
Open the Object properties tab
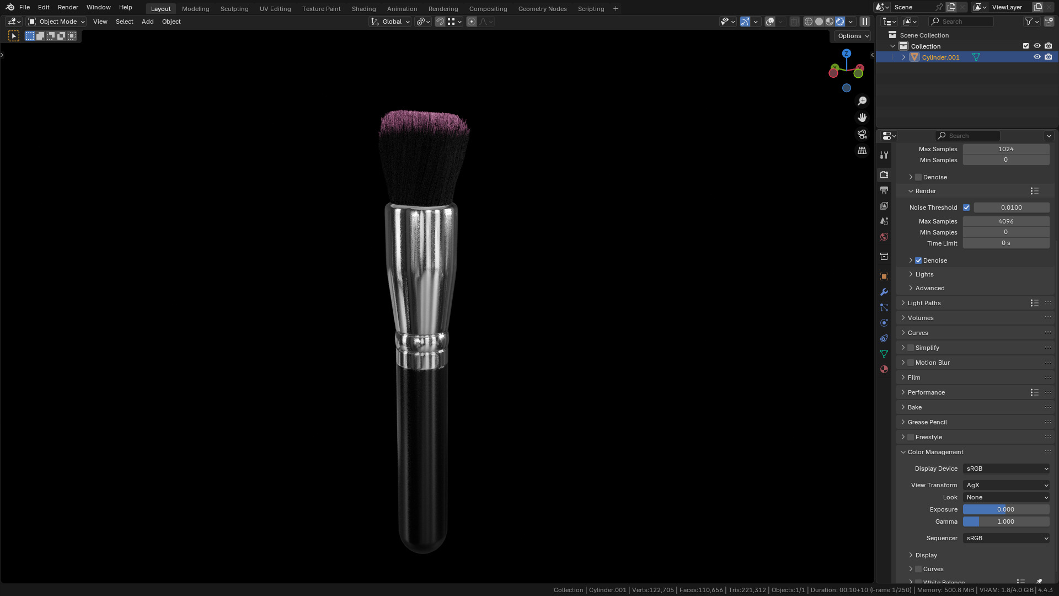(x=884, y=276)
